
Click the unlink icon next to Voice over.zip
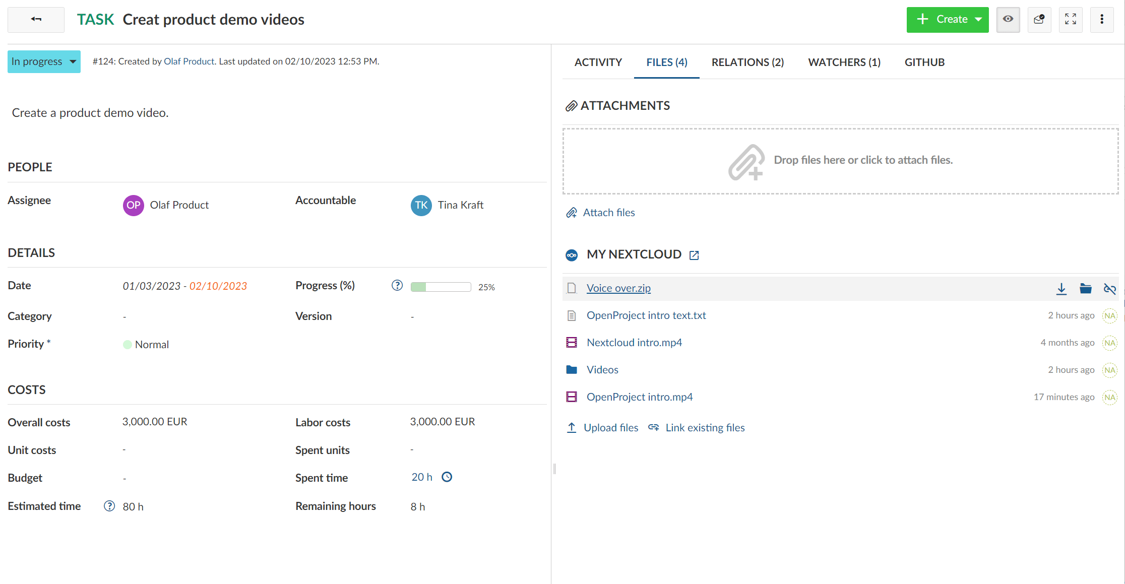[1110, 288]
